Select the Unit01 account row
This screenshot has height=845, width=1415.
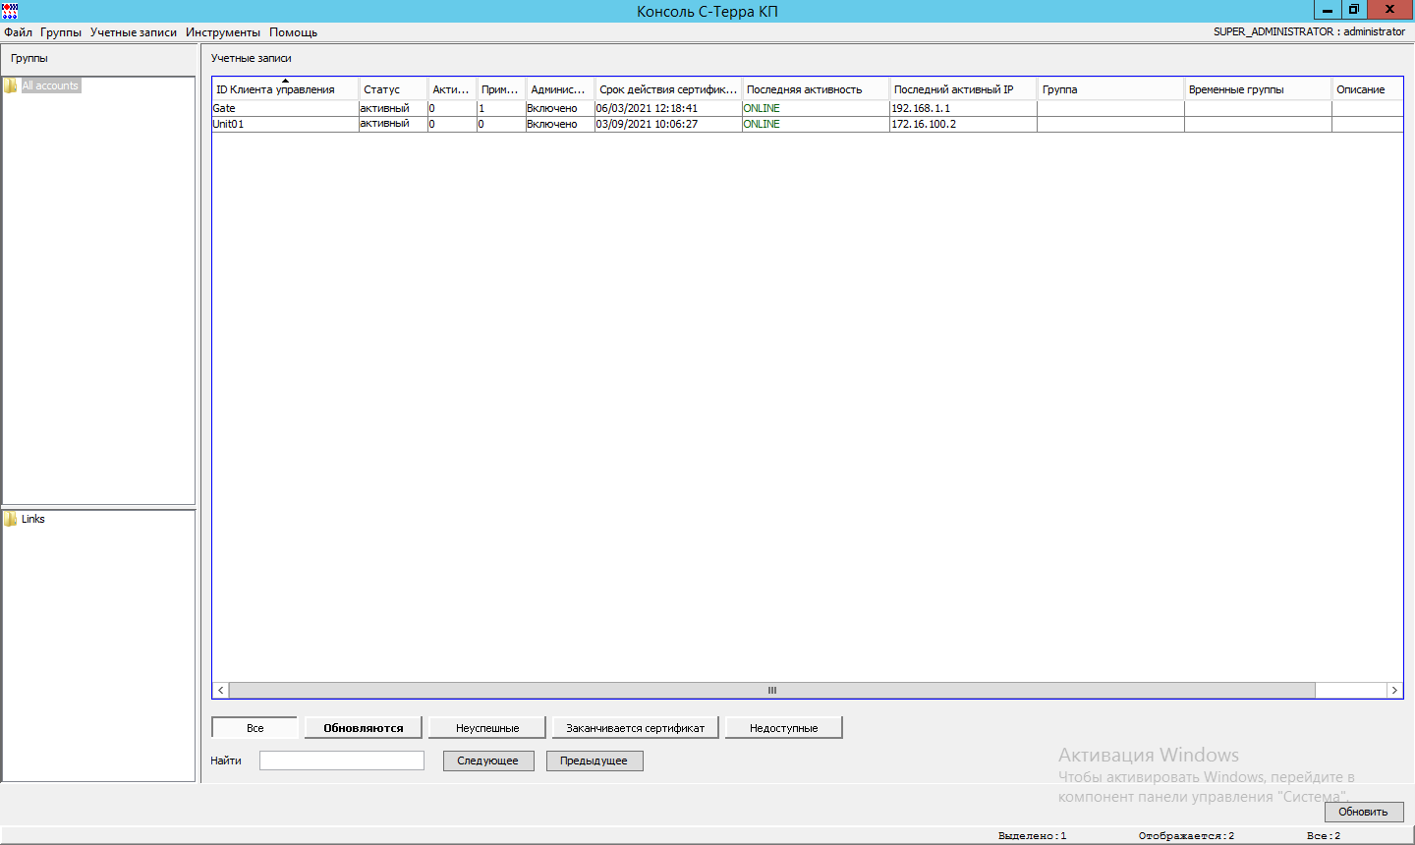point(807,124)
